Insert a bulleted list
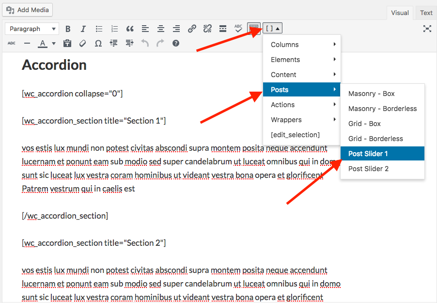 [99, 29]
